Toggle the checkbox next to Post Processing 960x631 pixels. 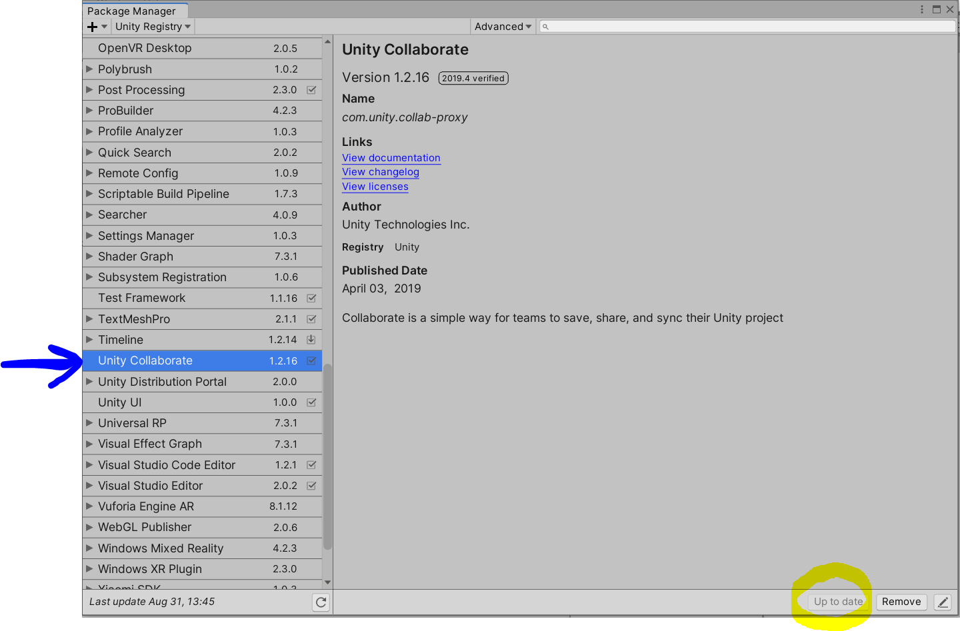pos(311,89)
